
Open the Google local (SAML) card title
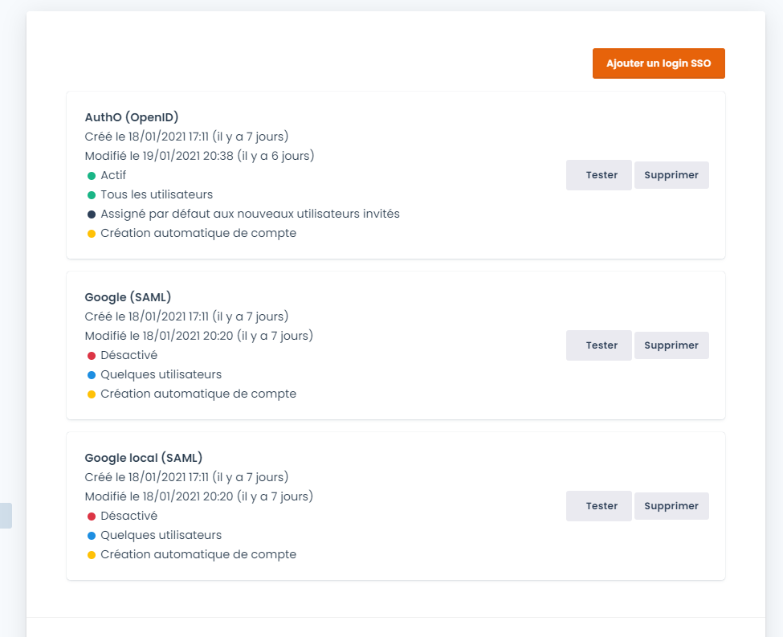[143, 458]
